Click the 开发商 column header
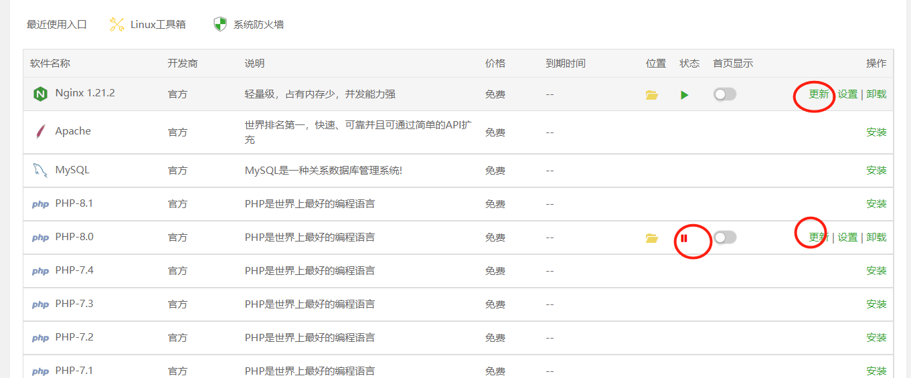The image size is (911, 378). pyautogui.click(x=183, y=64)
